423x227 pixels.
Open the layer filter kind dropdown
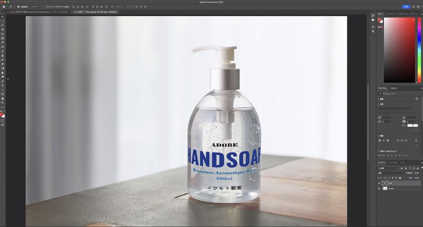(388, 168)
